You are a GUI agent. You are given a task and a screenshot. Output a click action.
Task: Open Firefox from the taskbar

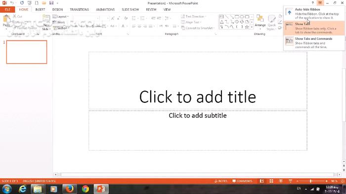[x=69, y=189]
